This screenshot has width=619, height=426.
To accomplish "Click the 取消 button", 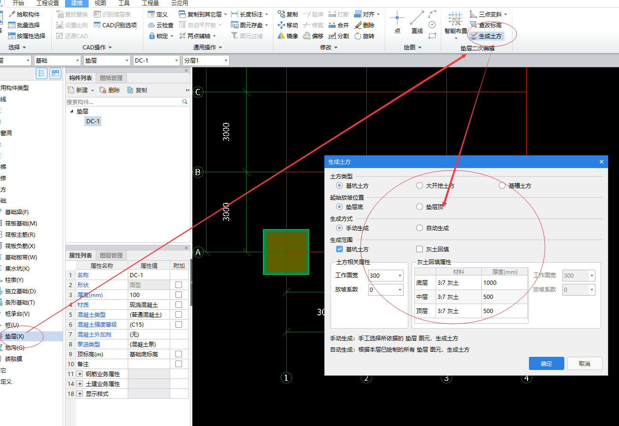I will (585, 363).
